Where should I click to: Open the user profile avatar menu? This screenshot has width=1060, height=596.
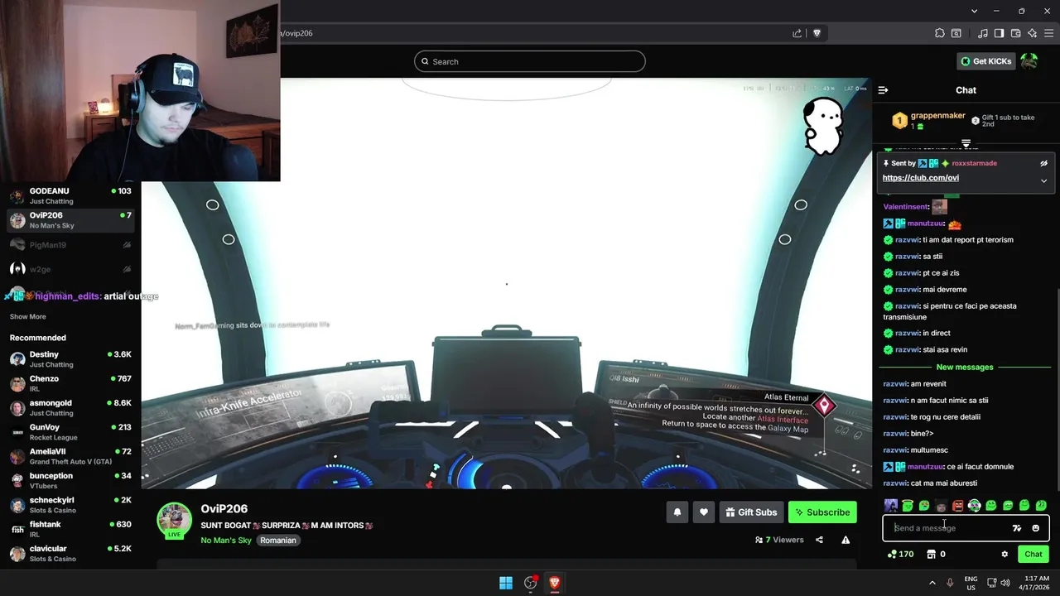pyautogui.click(x=1029, y=61)
